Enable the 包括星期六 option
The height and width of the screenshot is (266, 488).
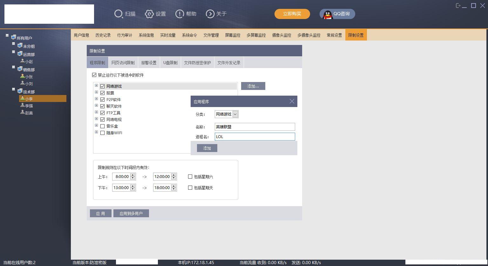coord(190,177)
